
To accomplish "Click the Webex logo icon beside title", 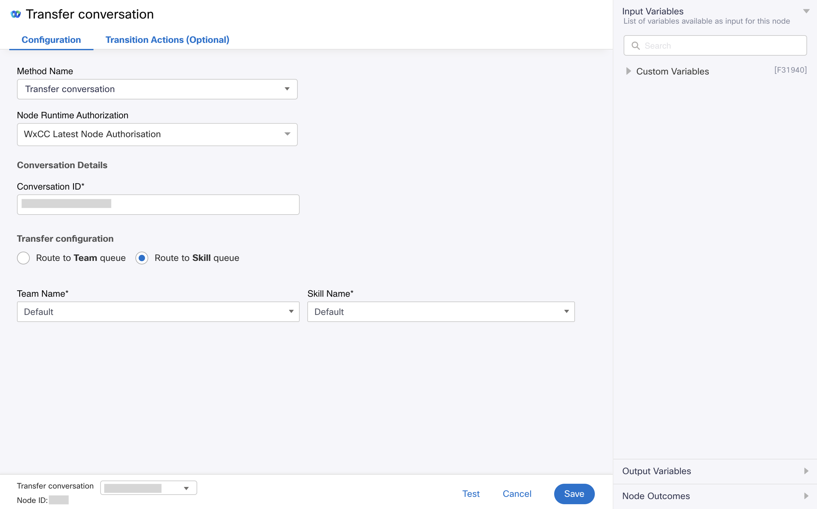I will (15, 14).
